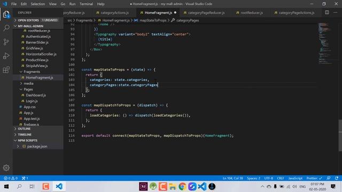This screenshot has height=192, width=342.
Task: Open the Windows Start menu
Action: click(x=6, y=186)
